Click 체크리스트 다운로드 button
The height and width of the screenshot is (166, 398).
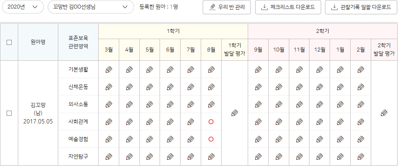click(288, 7)
